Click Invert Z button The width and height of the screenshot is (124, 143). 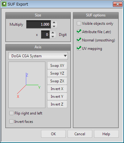point(57,104)
